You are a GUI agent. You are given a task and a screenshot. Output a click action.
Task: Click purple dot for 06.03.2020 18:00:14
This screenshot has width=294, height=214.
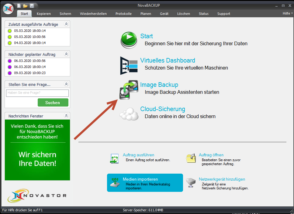10,67
